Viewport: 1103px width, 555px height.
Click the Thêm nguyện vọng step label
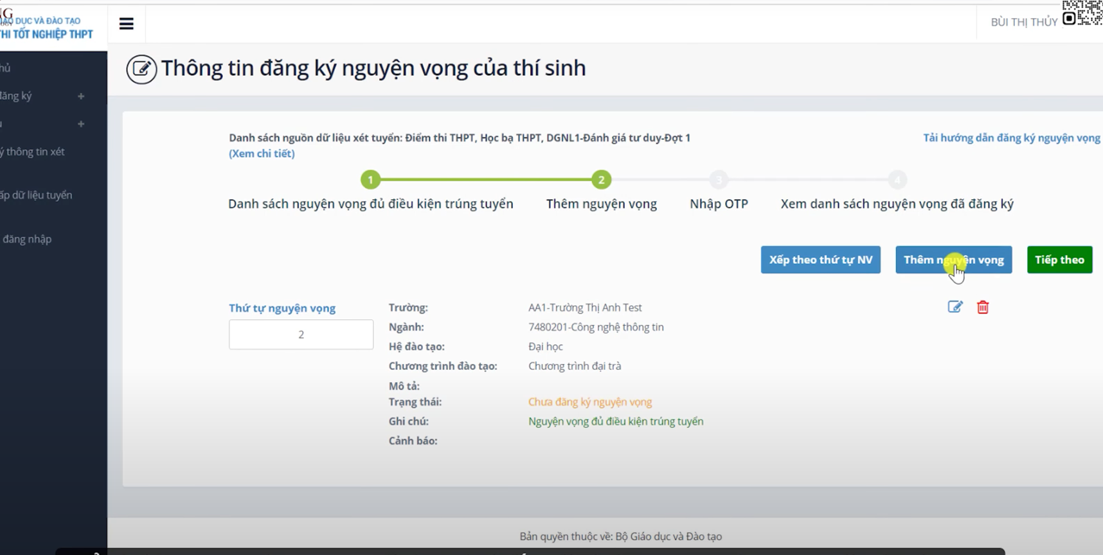coord(602,204)
